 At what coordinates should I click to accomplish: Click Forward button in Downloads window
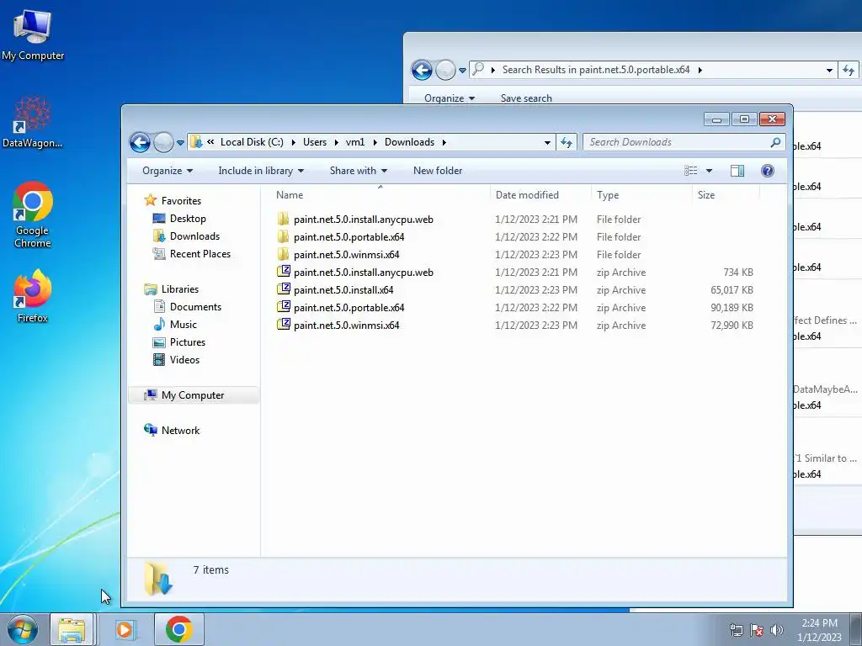[x=163, y=142]
